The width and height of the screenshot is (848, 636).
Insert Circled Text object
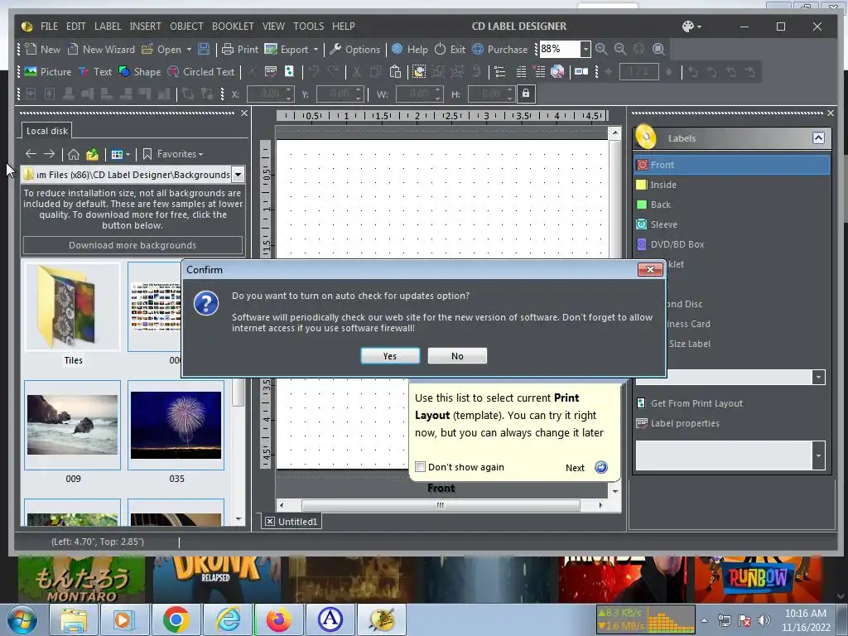coord(200,71)
